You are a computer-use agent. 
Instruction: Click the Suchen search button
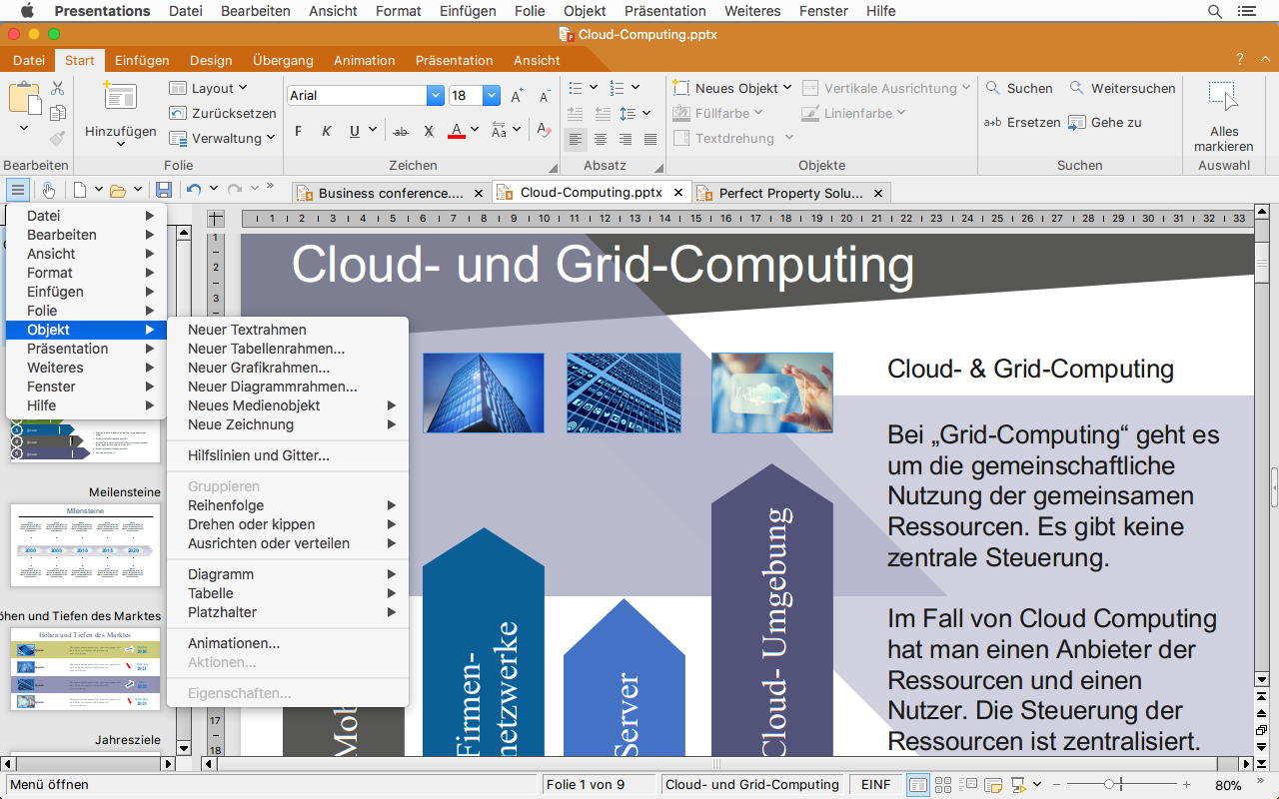tap(1019, 88)
